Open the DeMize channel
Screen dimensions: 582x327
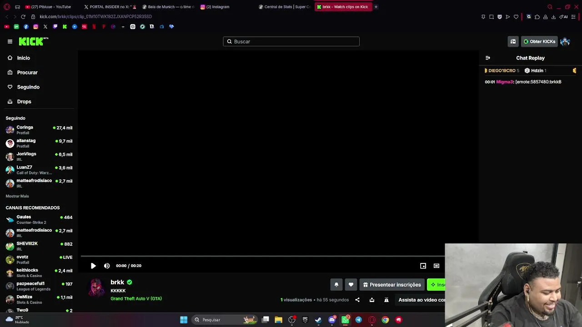[x=39, y=299]
